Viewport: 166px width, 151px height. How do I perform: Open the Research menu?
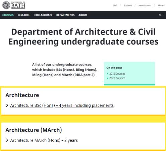[24, 15]
